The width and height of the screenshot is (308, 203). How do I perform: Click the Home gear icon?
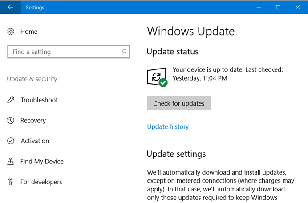pos(11,32)
